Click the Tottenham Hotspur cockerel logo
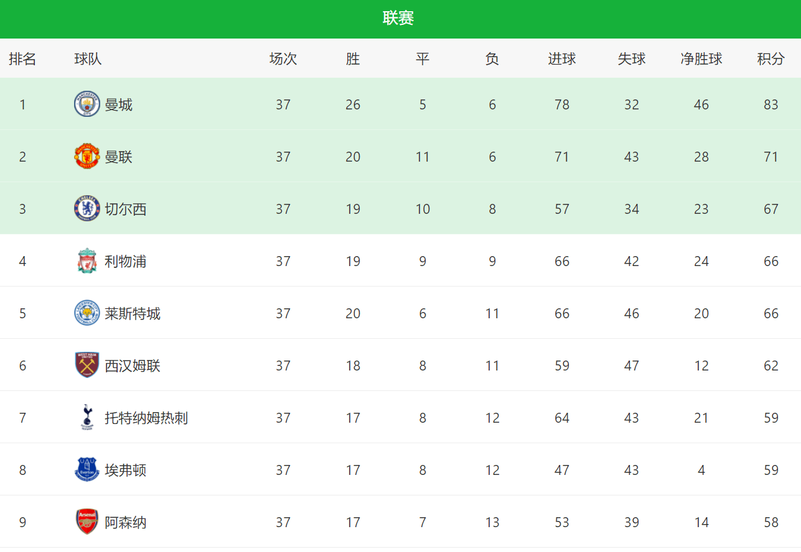Image resolution: width=801 pixels, height=552 pixels. (x=87, y=417)
